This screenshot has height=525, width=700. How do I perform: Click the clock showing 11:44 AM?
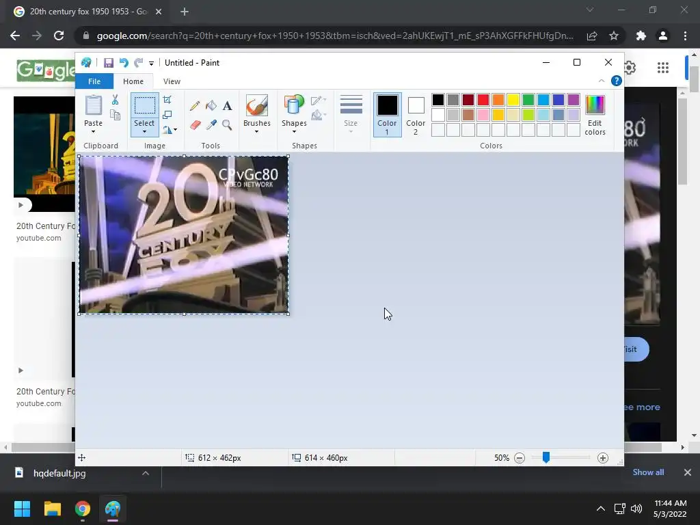670,503
